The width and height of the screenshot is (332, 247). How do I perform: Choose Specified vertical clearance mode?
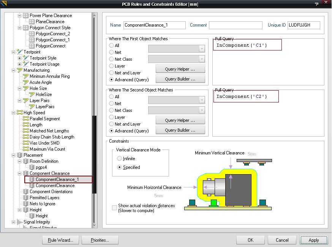119,167
